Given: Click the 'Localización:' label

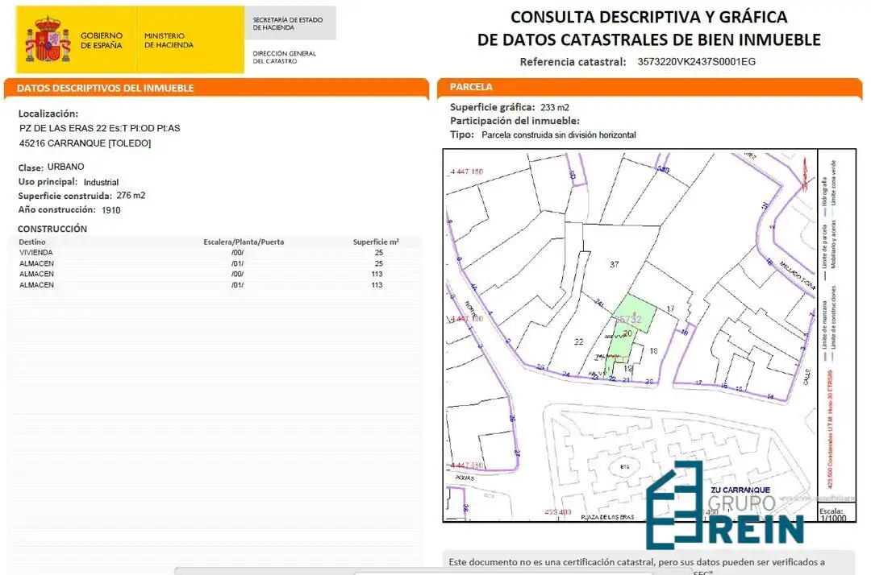Looking at the screenshot, I should (x=48, y=114).
